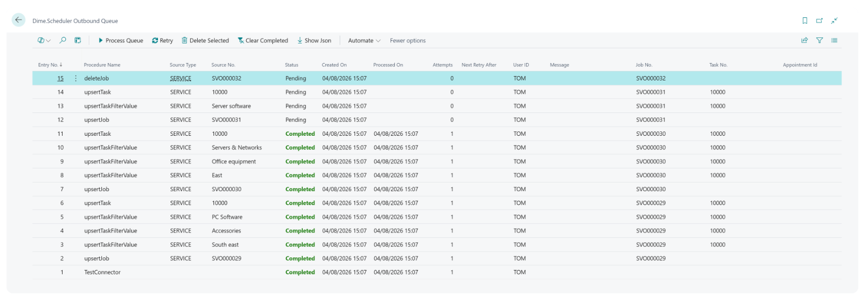
Task: Click Completed status in row 11
Action: [x=300, y=134]
